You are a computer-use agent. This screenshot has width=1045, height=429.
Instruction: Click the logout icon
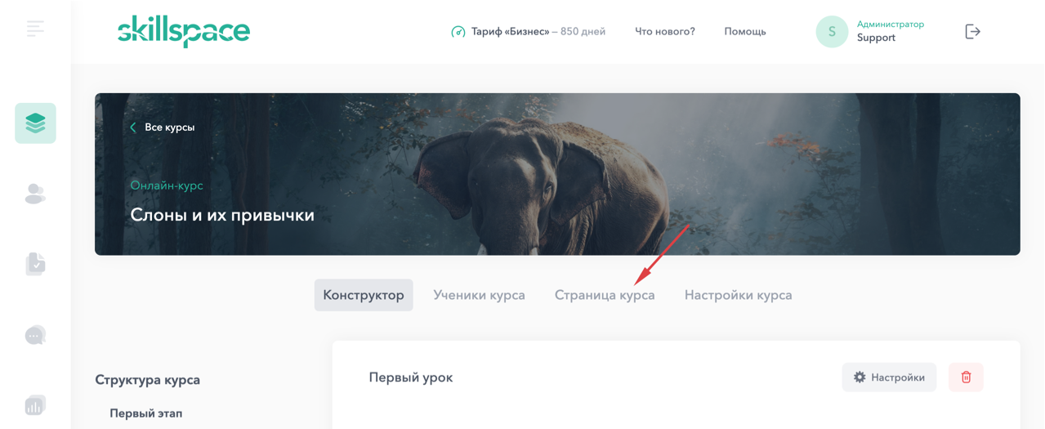972,31
